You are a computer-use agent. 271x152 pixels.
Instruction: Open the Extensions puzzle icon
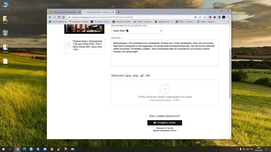click(215, 17)
